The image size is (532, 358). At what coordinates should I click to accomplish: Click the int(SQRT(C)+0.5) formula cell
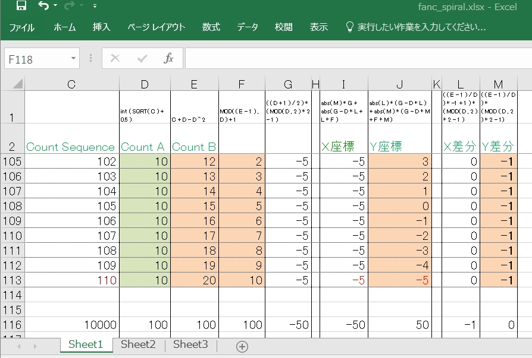(145, 107)
